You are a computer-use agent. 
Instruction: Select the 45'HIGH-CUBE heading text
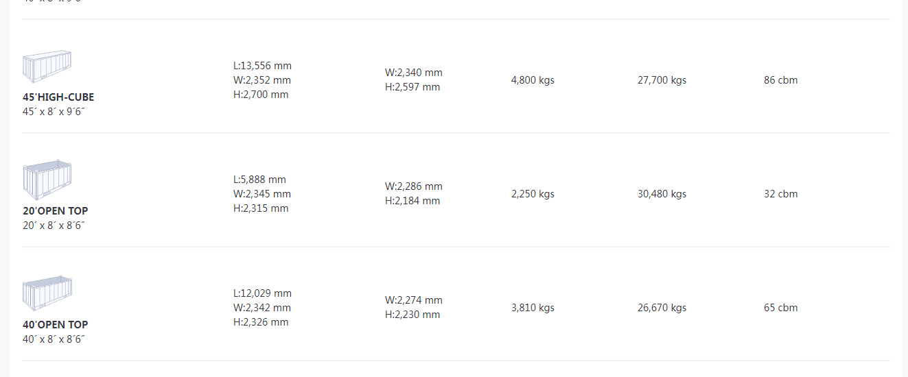point(58,97)
